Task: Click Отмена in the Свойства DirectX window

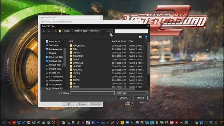Action: 82,104
